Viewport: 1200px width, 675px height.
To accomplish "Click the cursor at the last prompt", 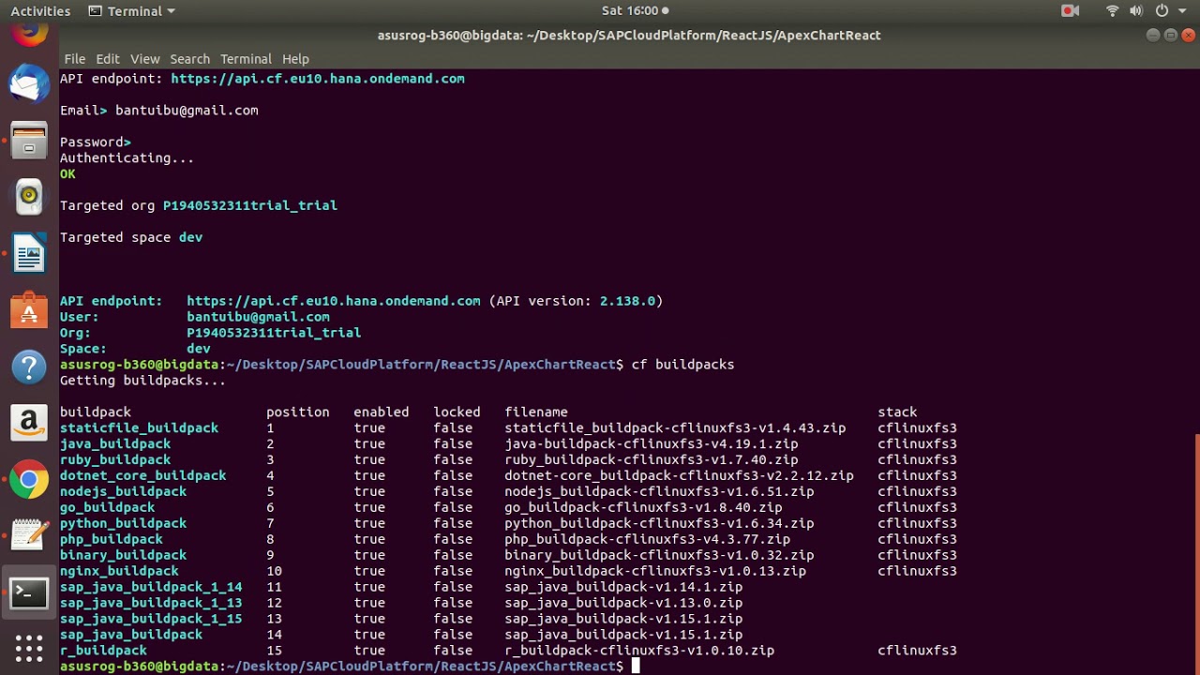I will (x=635, y=667).
